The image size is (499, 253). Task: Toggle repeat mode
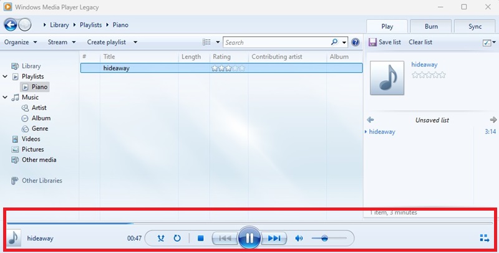pos(177,238)
